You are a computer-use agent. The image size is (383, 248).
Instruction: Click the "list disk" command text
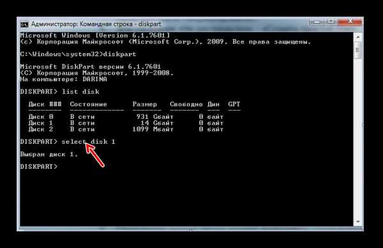80,91
